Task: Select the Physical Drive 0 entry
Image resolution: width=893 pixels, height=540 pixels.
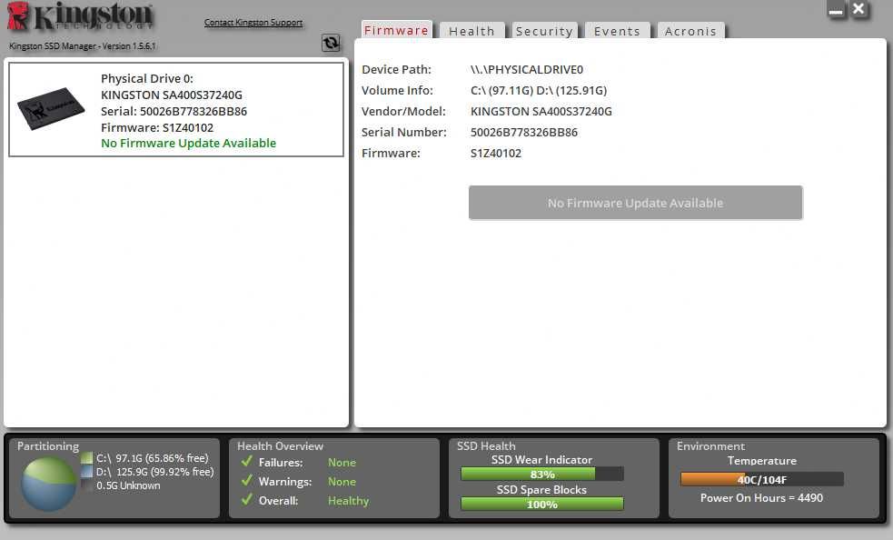Action: click(x=176, y=109)
